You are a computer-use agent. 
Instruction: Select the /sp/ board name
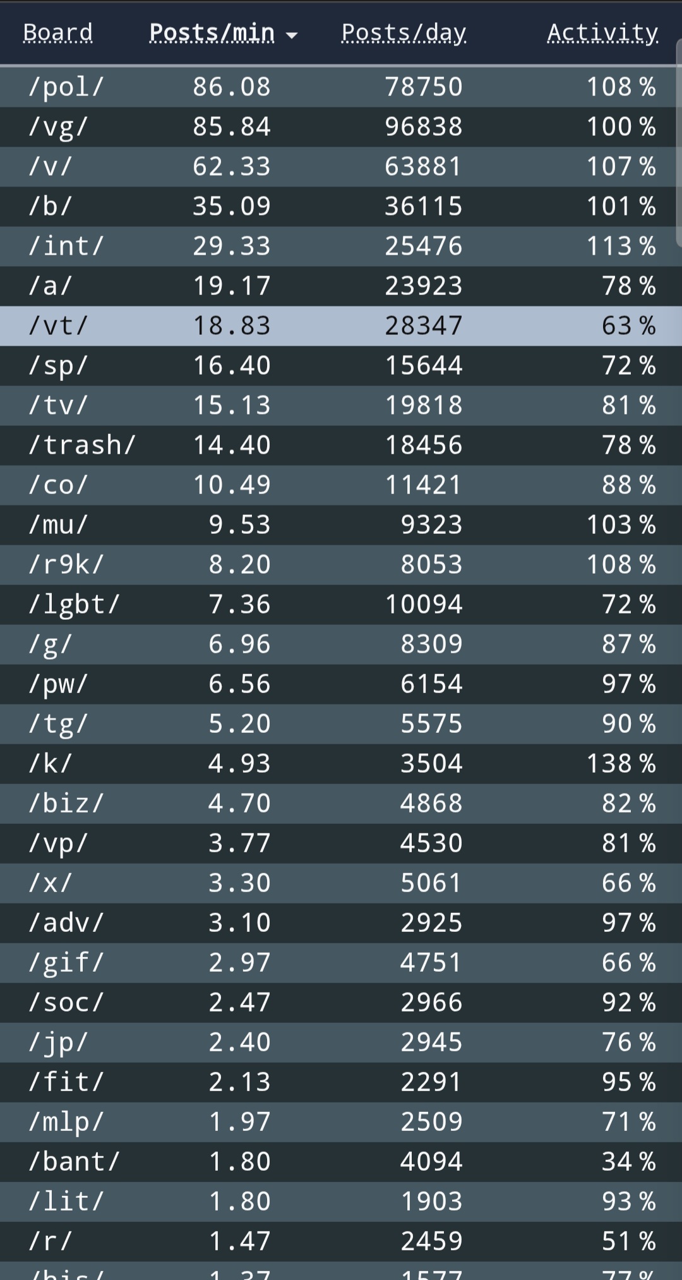[x=58, y=365]
